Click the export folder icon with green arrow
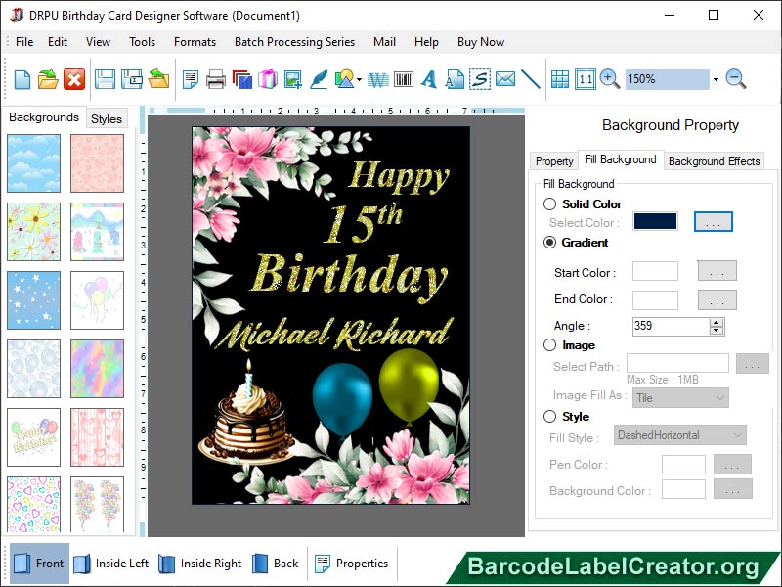 158,79
